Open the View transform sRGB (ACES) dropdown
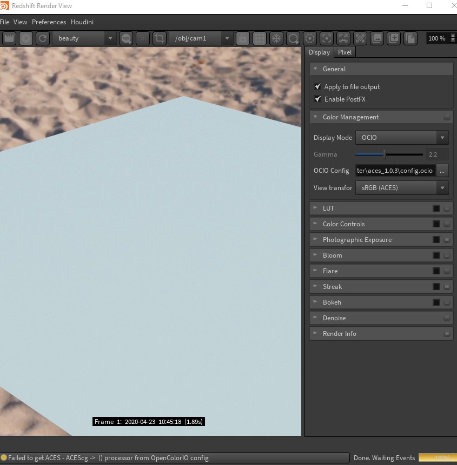The height and width of the screenshot is (465, 457). (x=402, y=188)
